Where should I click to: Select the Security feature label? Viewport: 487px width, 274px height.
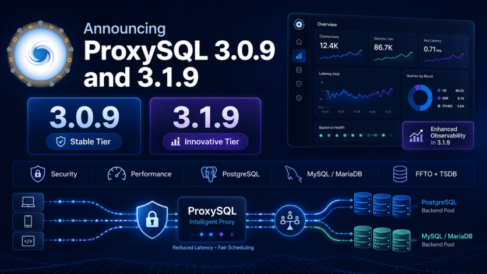[x=64, y=174]
